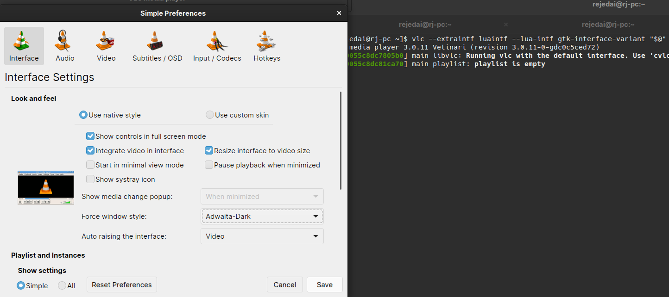Open the Video preferences cone icon
Viewport: 669px width, 297px height.
point(106,46)
